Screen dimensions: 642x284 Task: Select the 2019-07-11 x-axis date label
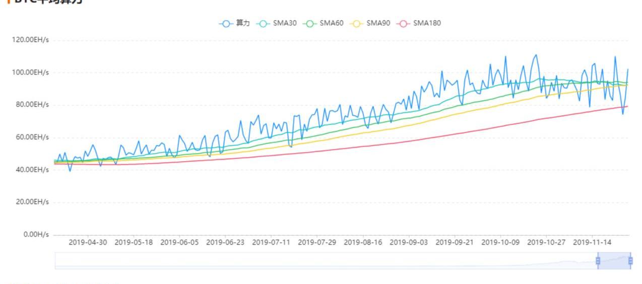(x=271, y=242)
